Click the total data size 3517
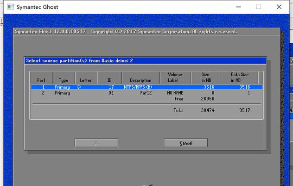This screenshot has height=186, width=293. coord(245,110)
